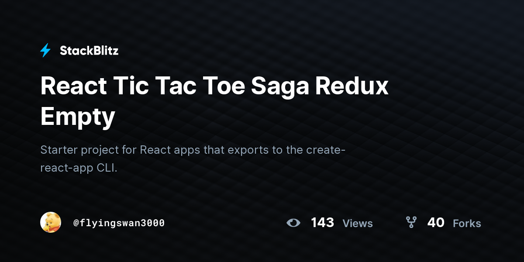Click the 143 views count
Screen dimensions: 524x262
[322, 223]
